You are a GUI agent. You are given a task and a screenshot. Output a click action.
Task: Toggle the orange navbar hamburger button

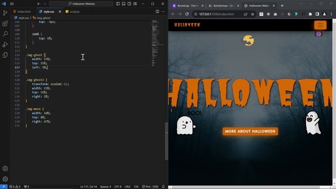click(x=320, y=25)
